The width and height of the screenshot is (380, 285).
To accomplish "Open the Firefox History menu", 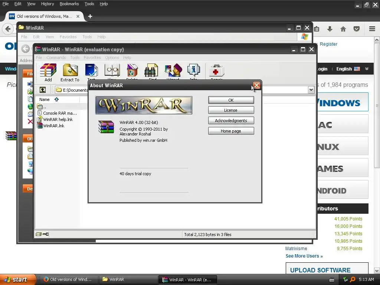I will 47,4.
